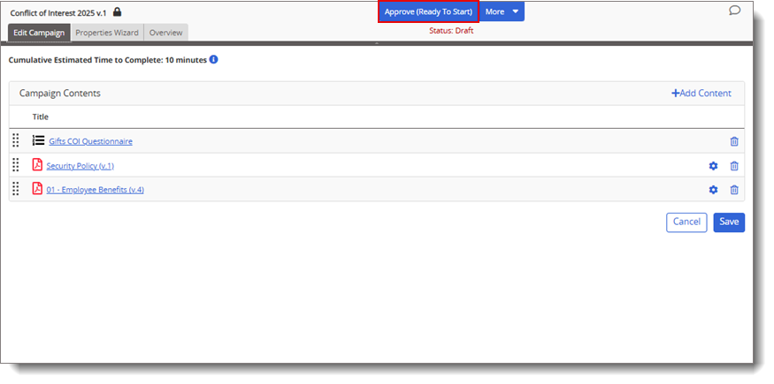This screenshot has height=384, width=774.
Task: Open the comments speech bubble icon
Action: (733, 11)
